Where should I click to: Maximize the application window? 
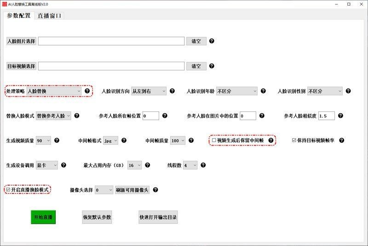click(x=349, y=4)
